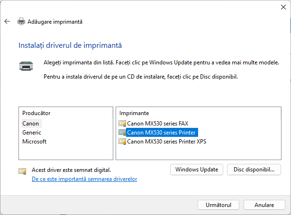Click the driver icon of Canon MX530 series FAX
Viewport: 291px width, 215px height.
click(122, 124)
